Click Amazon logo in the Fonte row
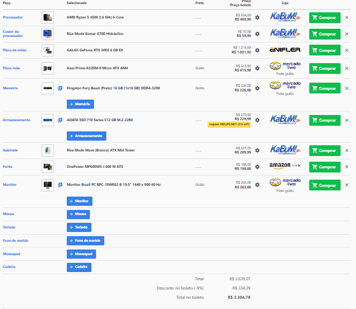The width and height of the screenshot is (356, 309). 285,166
